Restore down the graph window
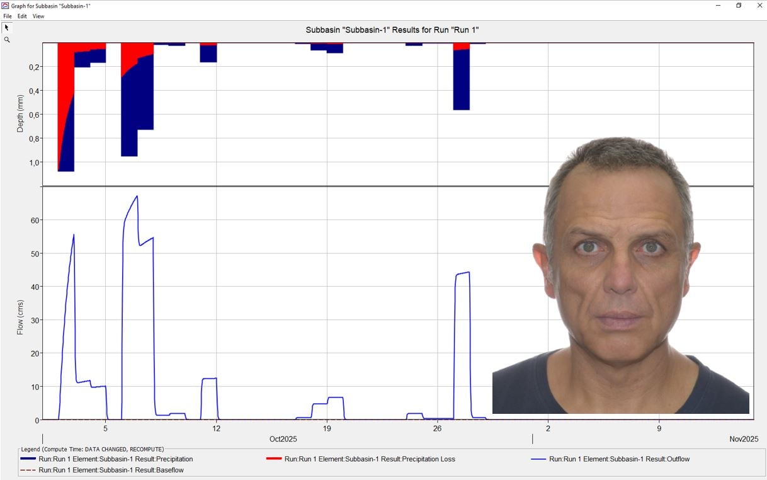767x480 pixels. pos(739,6)
